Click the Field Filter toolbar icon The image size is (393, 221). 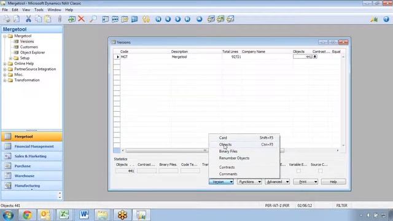105,19
